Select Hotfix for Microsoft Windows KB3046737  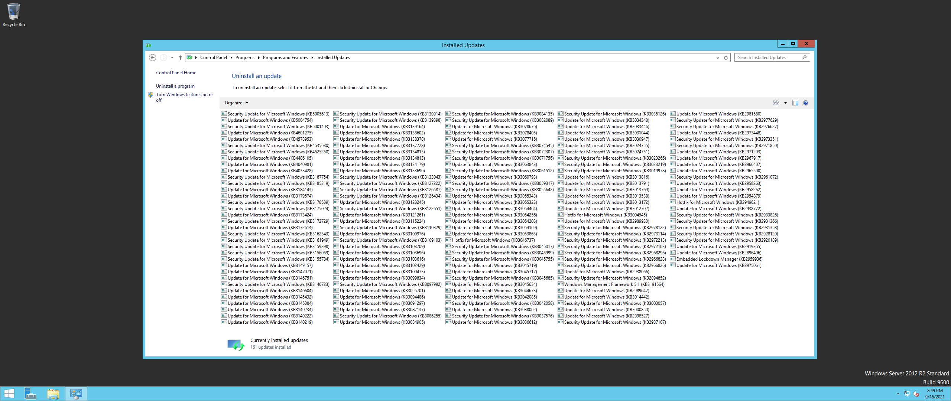click(490, 240)
